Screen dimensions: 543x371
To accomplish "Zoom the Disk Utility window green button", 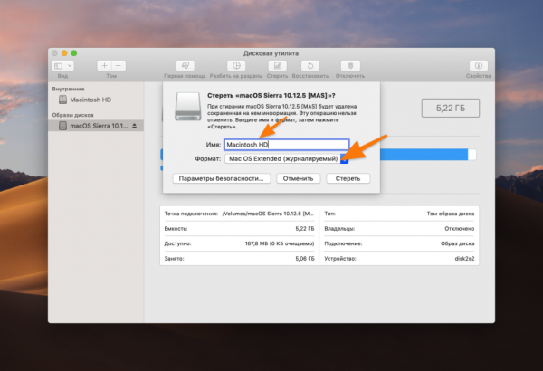I will 74,53.
